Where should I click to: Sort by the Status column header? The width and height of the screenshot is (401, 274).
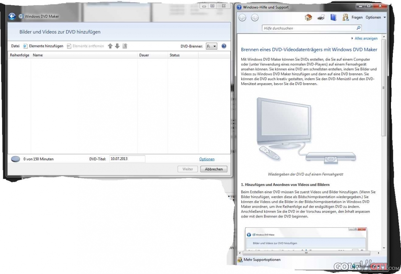coord(183,55)
